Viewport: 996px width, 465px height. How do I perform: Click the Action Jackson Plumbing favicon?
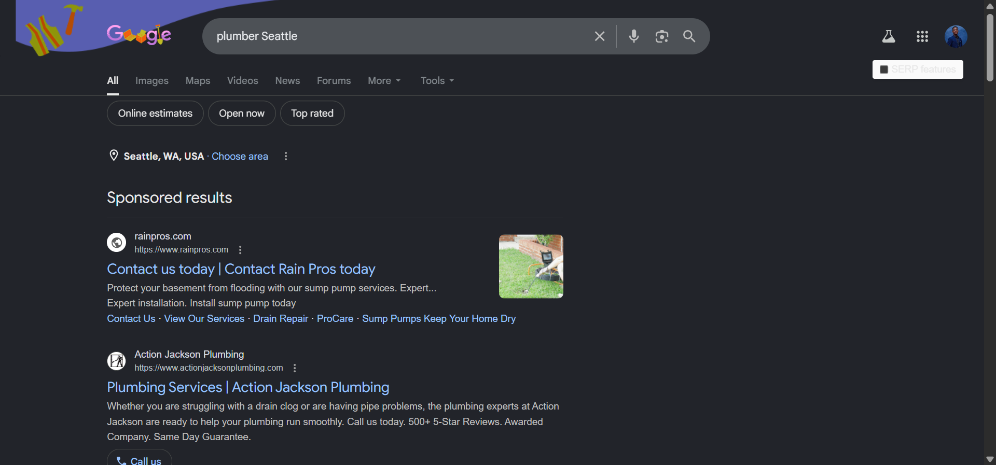coord(117,360)
